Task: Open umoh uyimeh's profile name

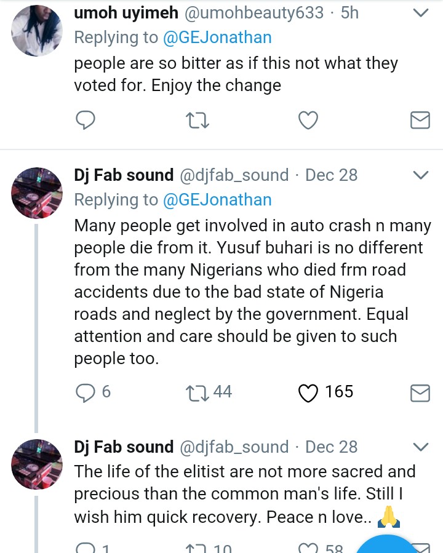Action: tap(126, 13)
